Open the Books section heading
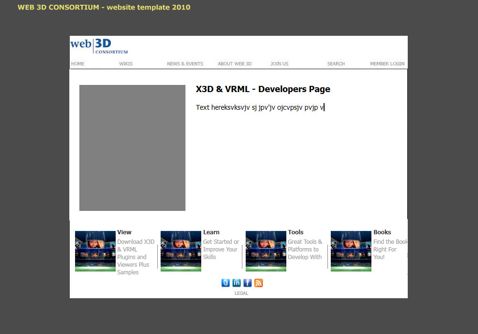 (x=382, y=232)
